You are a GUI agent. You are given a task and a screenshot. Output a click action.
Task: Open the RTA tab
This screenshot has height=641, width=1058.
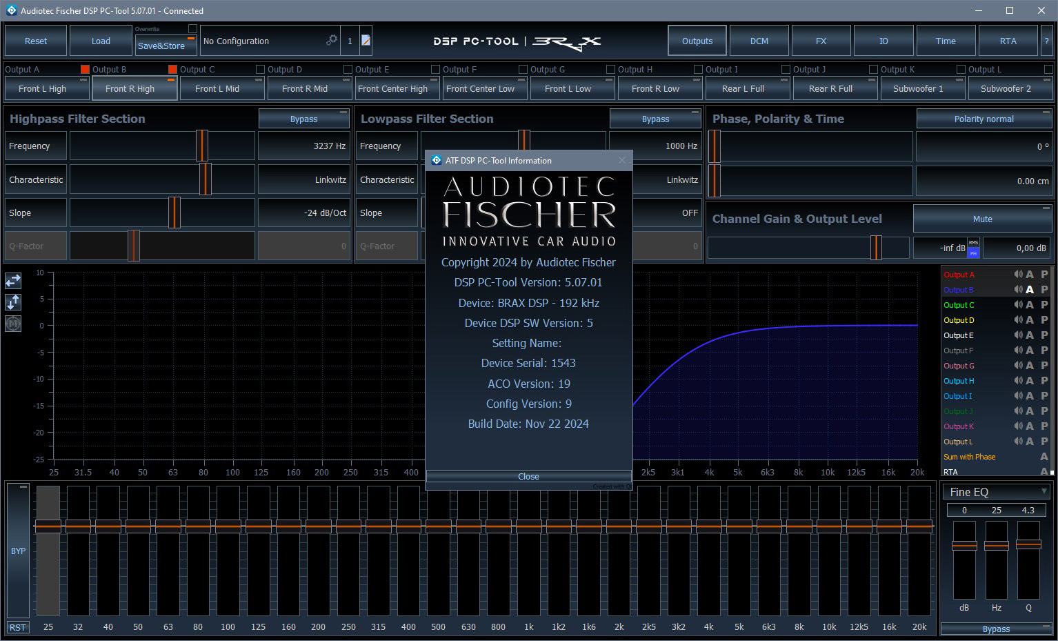[x=1008, y=41]
